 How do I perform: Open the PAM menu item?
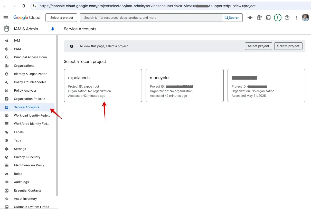27,49
